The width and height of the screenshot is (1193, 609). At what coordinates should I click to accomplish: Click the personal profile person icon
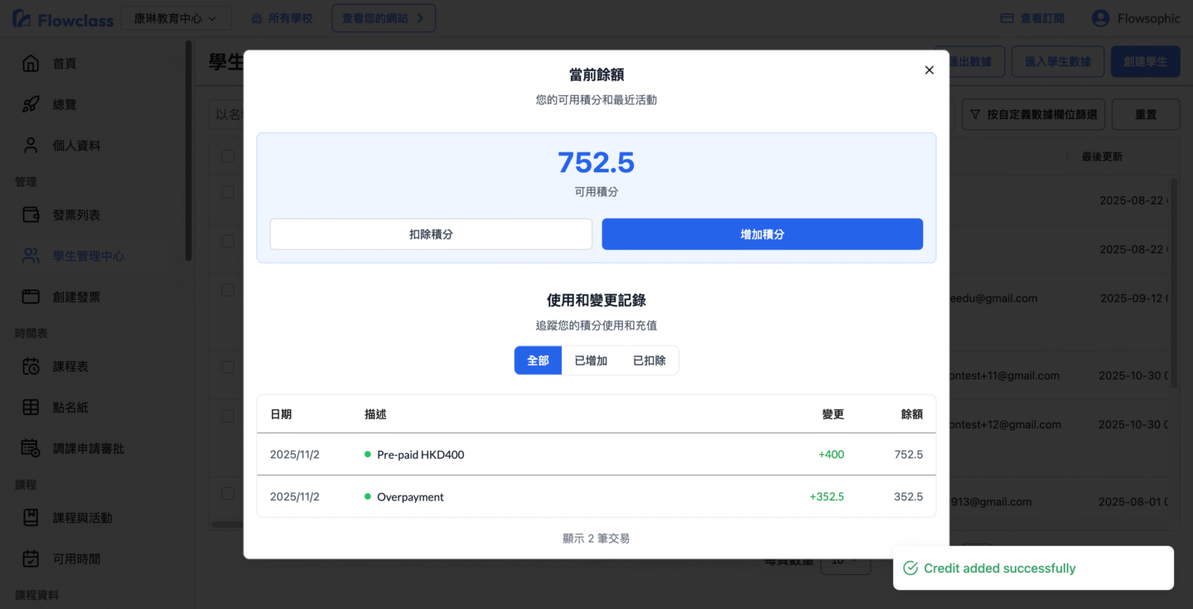point(31,146)
